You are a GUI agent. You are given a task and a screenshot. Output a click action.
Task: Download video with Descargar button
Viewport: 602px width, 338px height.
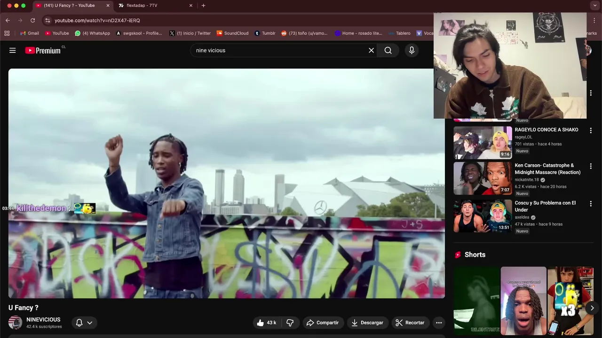[x=367, y=323]
